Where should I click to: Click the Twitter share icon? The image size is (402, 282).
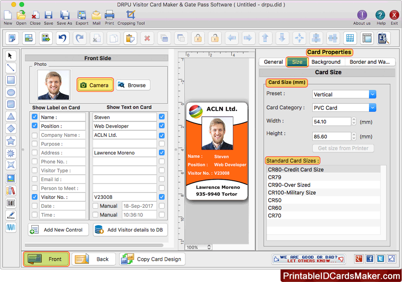click(x=381, y=259)
